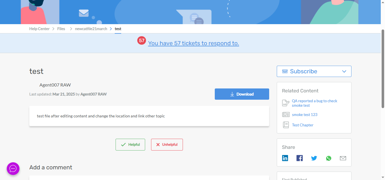Open the purple chat widget bubble
The width and height of the screenshot is (385, 180).
pos(13,168)
